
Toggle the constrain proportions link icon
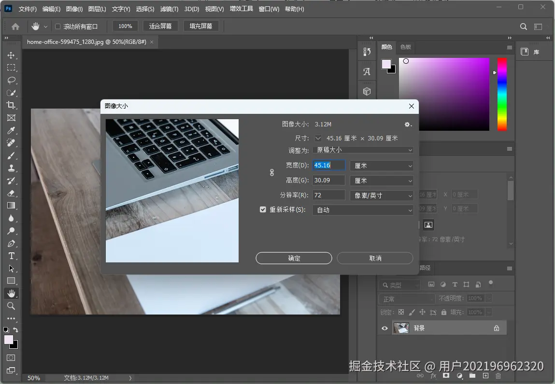tap(272, 173)
